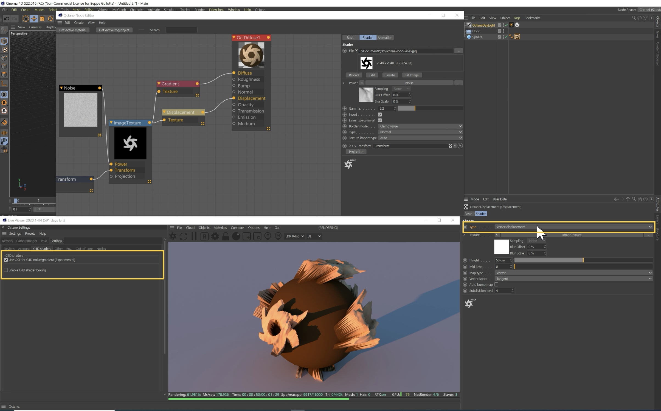Enable C4D shader baking checkbox
The image size is (661, 411).
click(x=6, y=270)
